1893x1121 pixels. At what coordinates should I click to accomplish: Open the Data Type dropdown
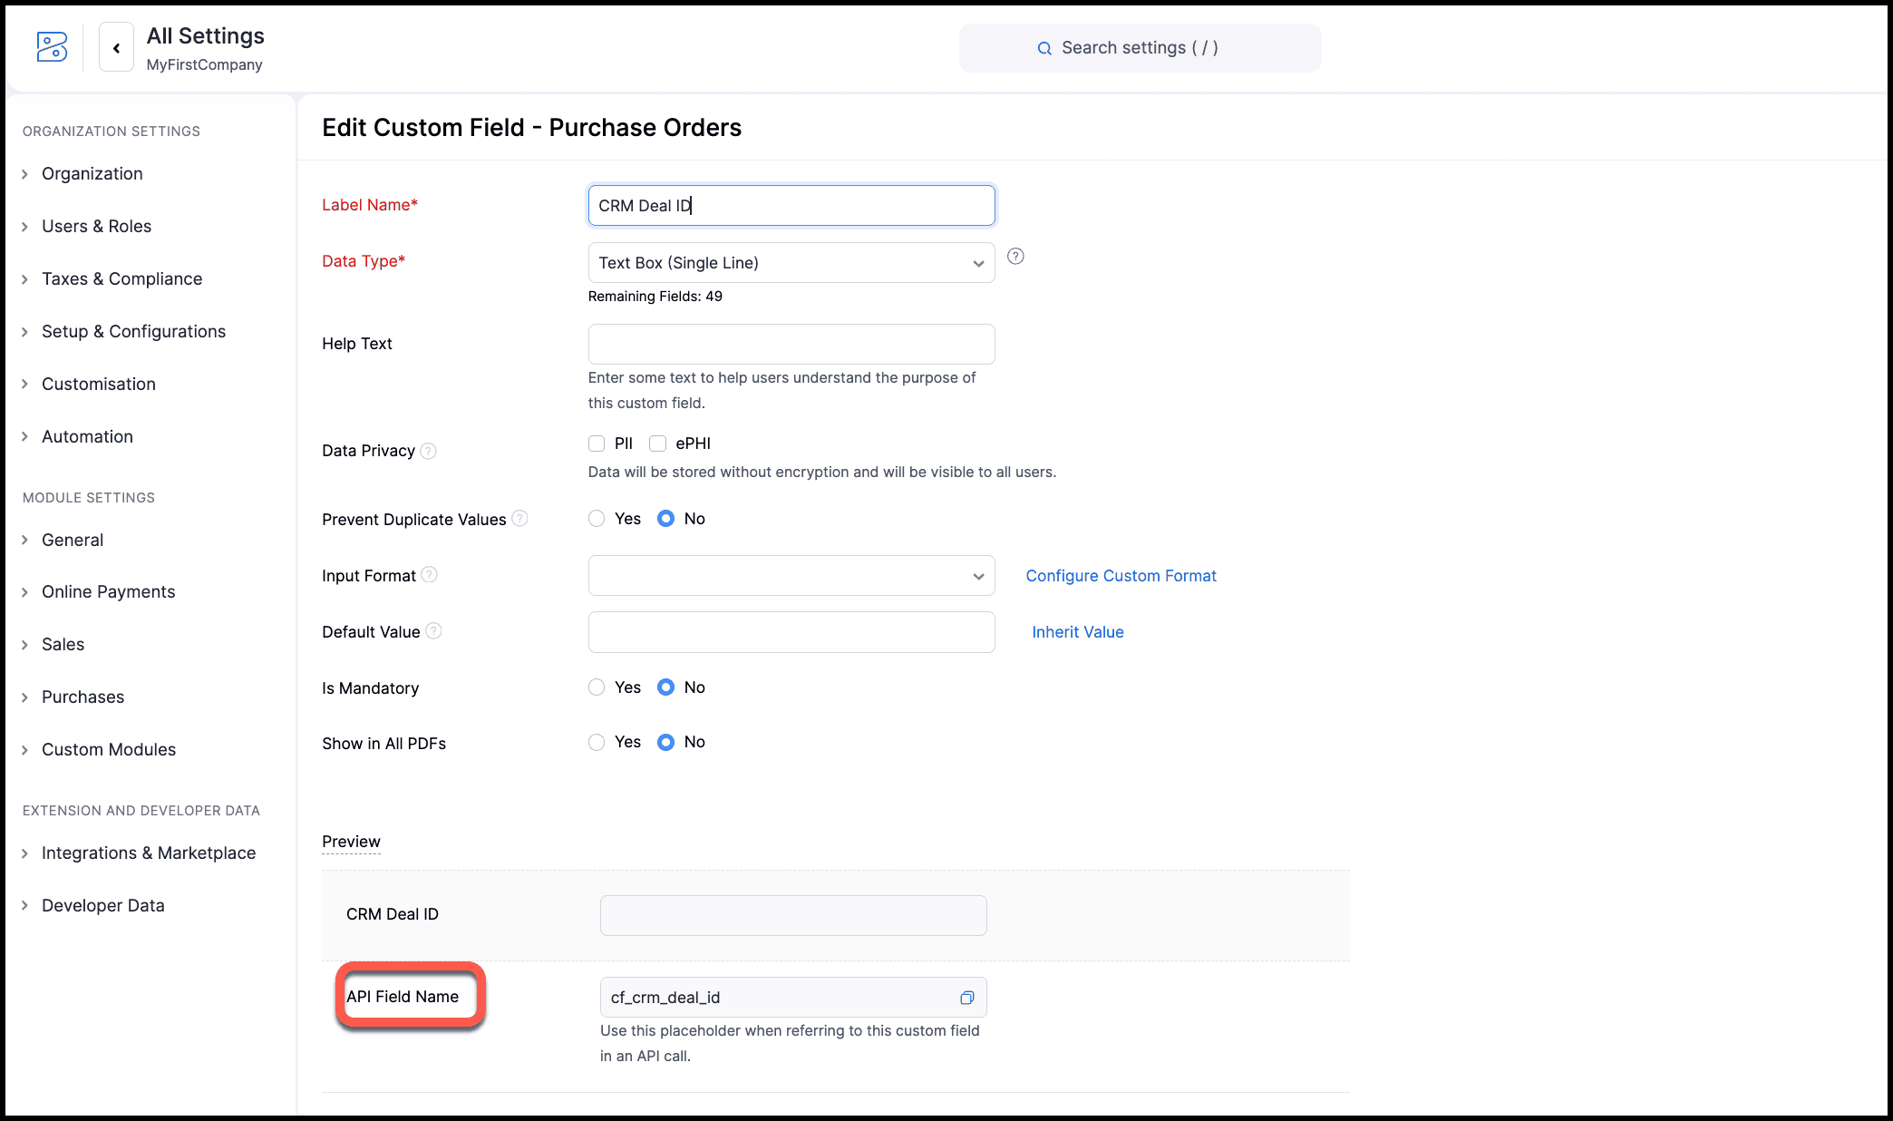coord(791,263)
